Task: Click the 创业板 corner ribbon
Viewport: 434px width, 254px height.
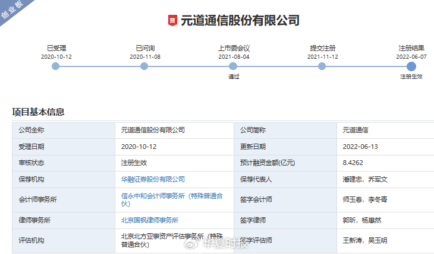Action: pos(12,9)
